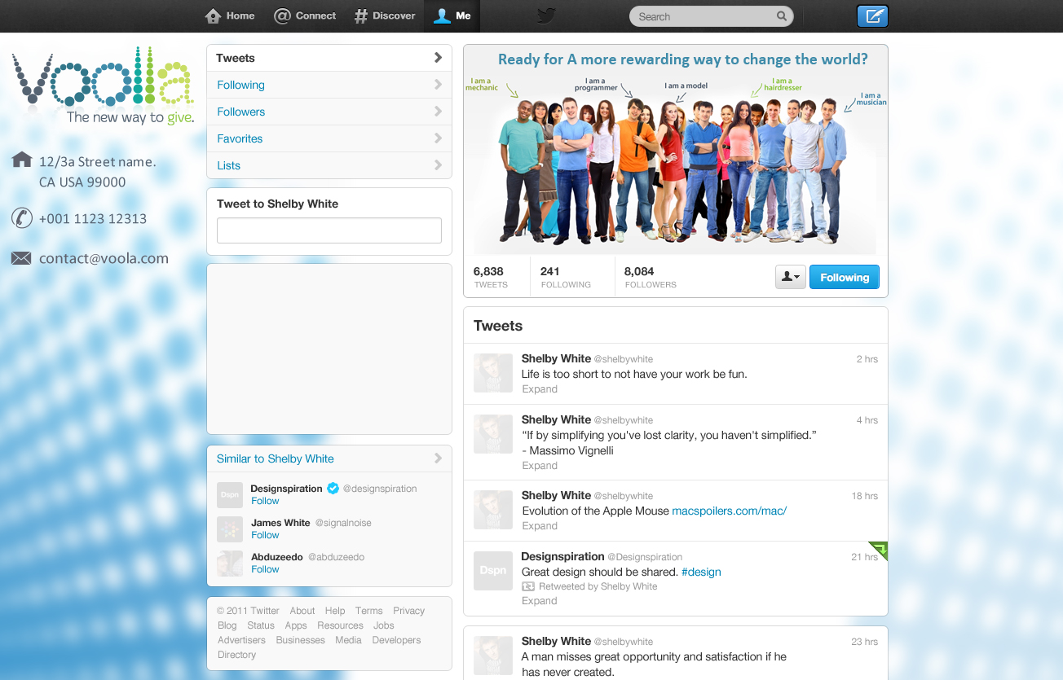Expand the Massimo Vignelli quote tweet
This screenshot has width=1063, height=680.
coord(540,466)
